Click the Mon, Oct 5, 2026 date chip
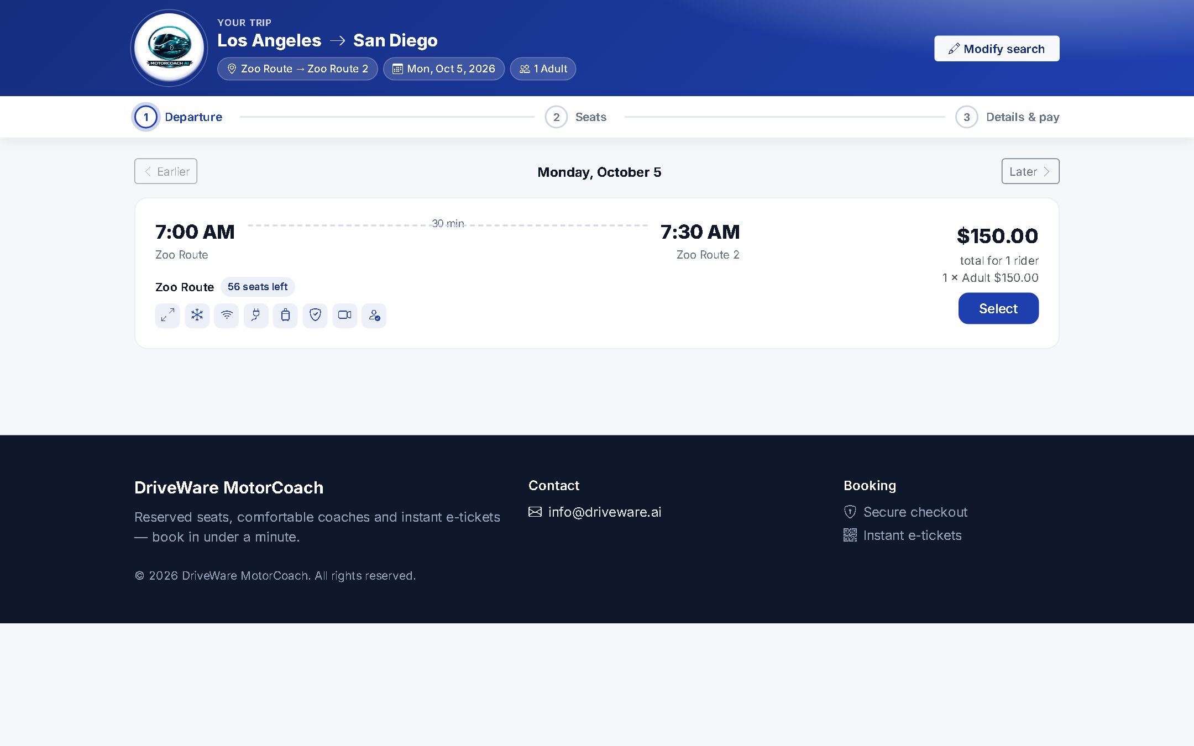Viewport: 1194px width, 746px height. point(444,69)
